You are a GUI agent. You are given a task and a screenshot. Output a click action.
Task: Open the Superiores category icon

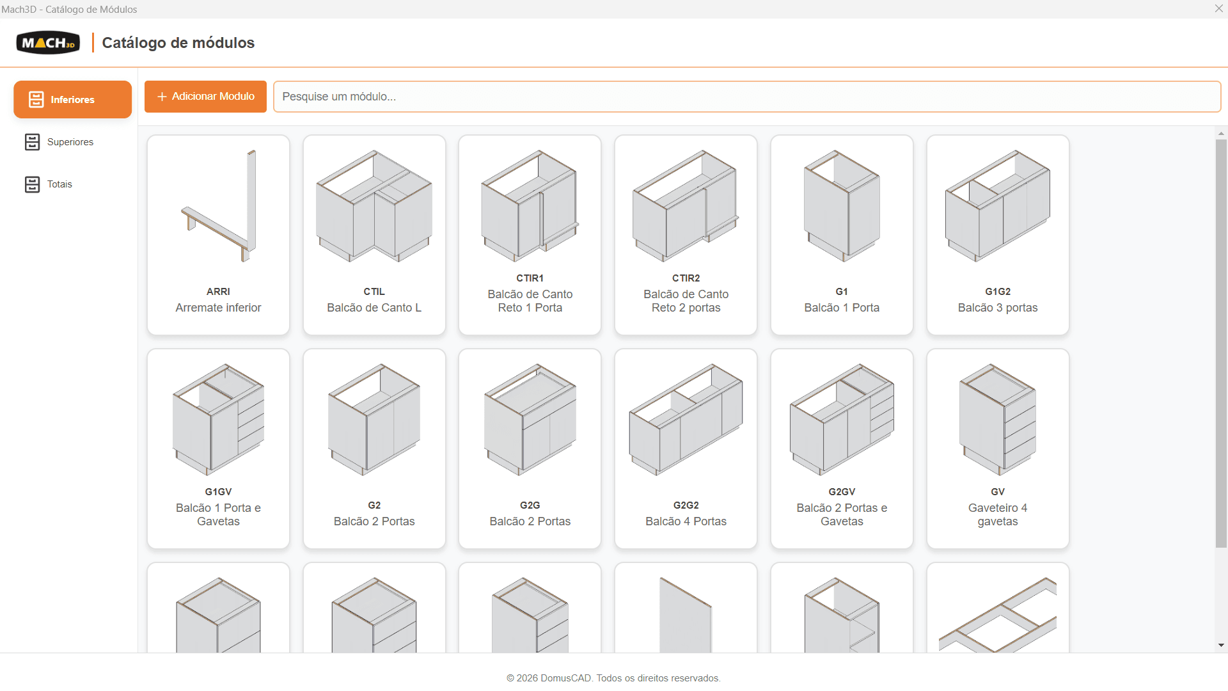32,142
